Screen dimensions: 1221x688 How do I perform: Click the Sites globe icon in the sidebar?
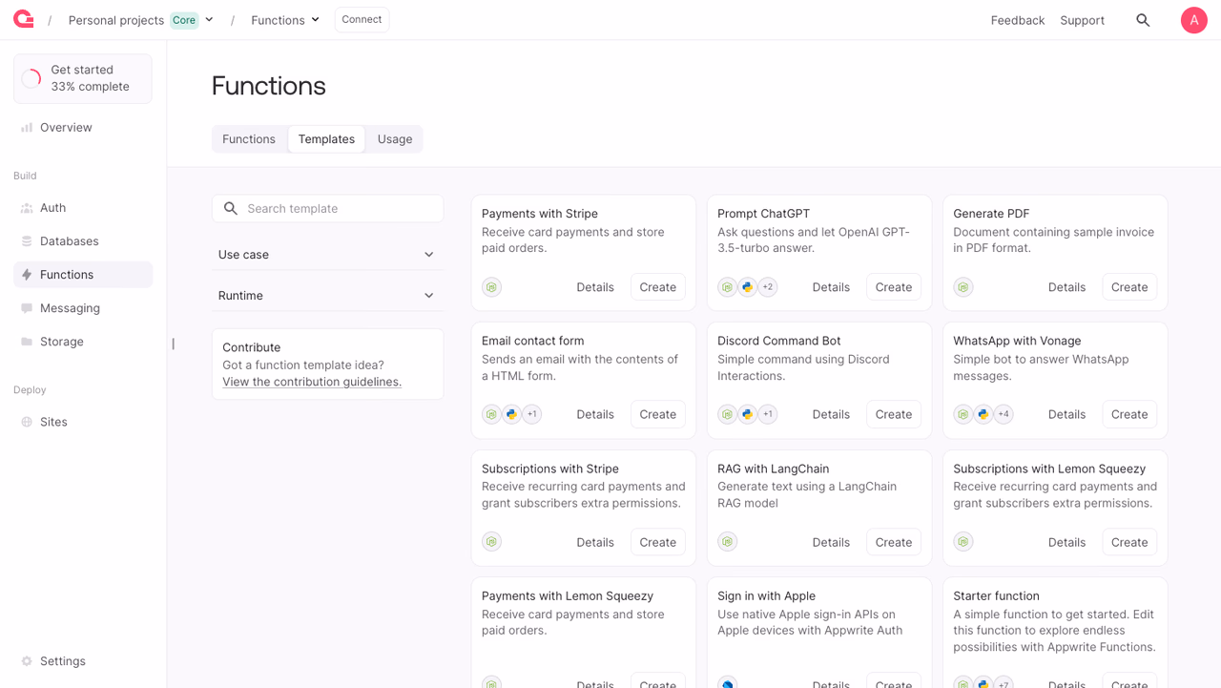[27, 422]
